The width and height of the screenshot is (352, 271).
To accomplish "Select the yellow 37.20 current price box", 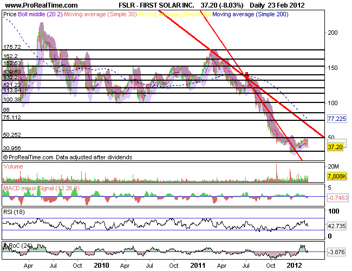I will 335,147.
